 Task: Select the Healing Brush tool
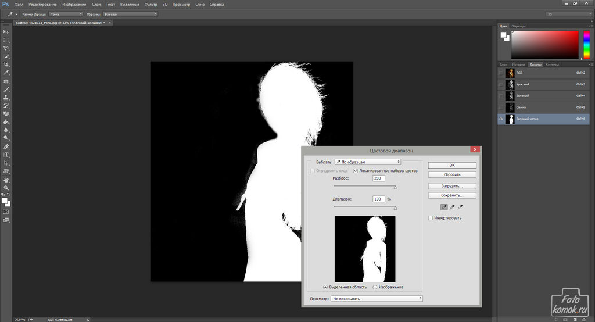6,81
